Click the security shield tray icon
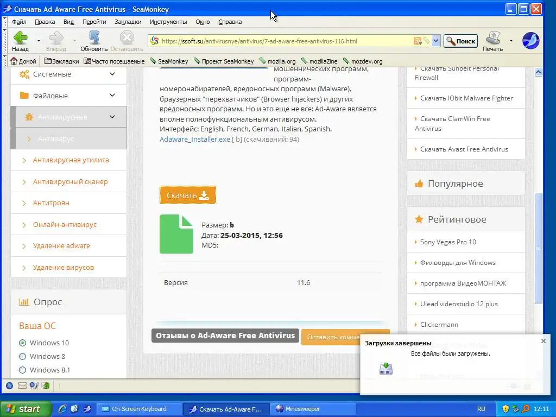 (x=506, y=409)
